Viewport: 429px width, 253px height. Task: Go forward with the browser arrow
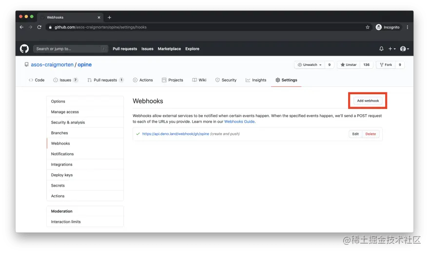pos(30,27)
